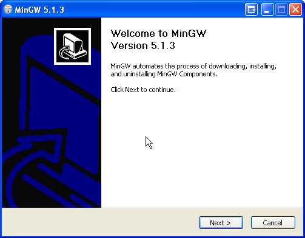Proceed with the Next > button
Image resolution: width=305 pixels, height=238 pixels.
pyautogui.click(x=221, y=223)
